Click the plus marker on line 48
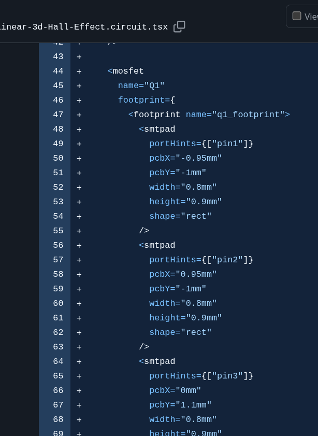This screenshot has height=436, width=318. [79, 129]
